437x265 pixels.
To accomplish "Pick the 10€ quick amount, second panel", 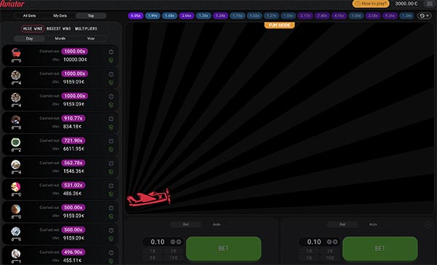I will coord(330,258).
